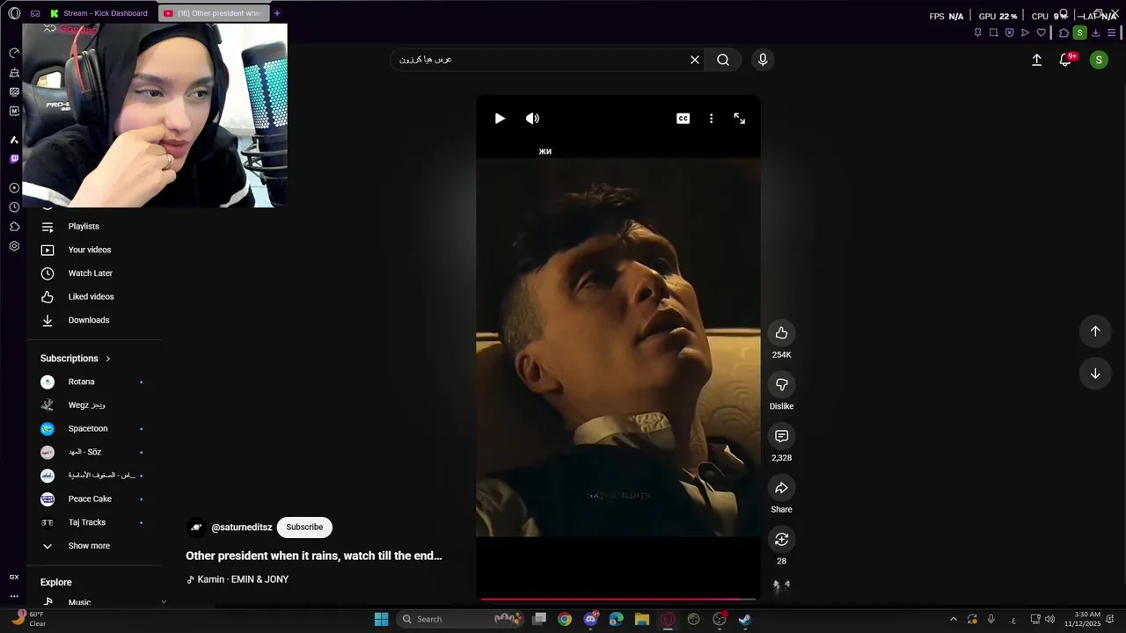Toggle closed captions on the Short
Screen dimensions: 1126x633
pos(683,119)
